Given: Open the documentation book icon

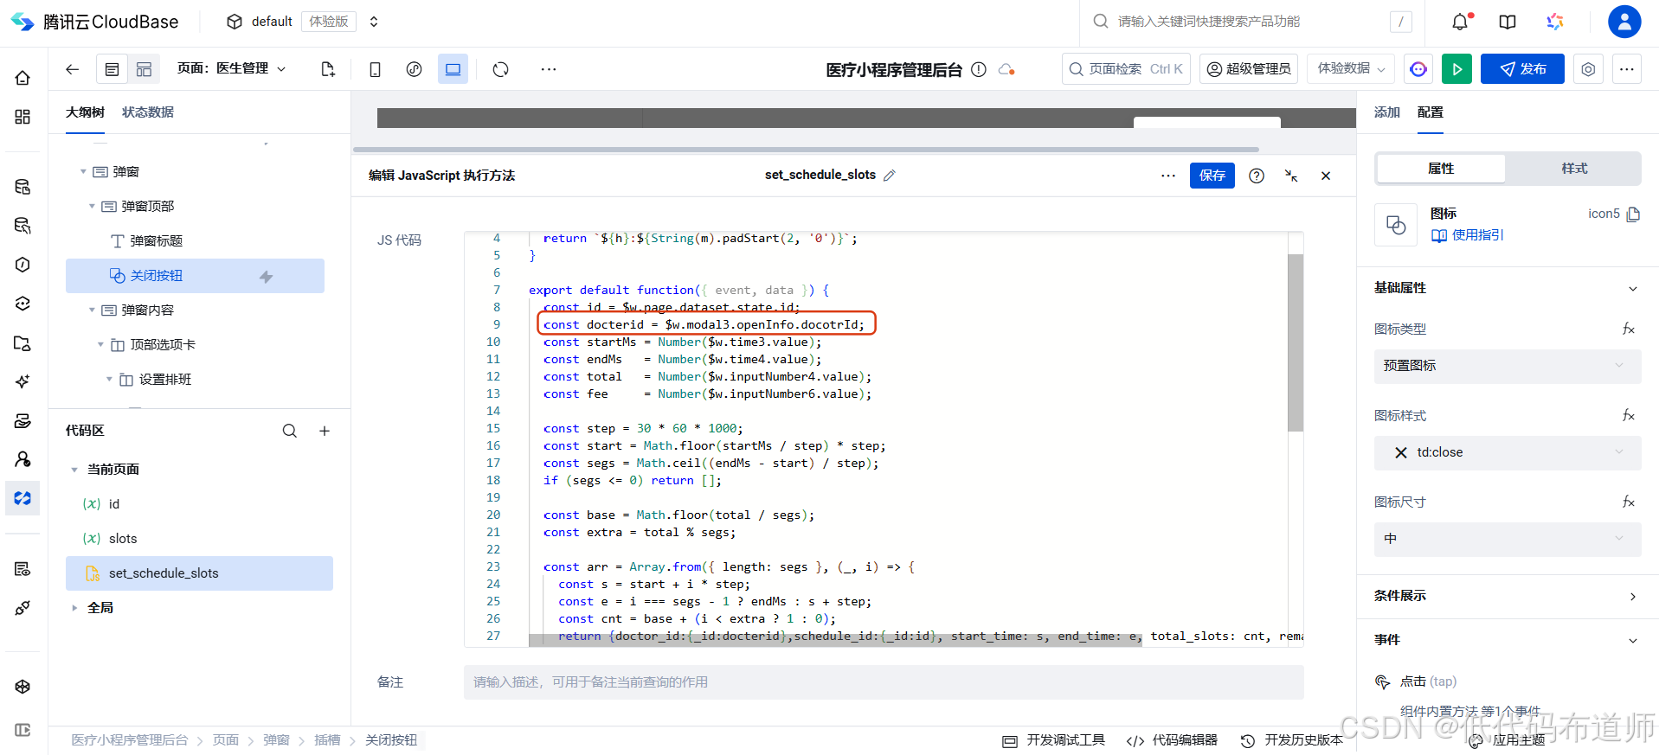Looking at the screenshot, I should pyautogui.click(x=1508, y=22).
